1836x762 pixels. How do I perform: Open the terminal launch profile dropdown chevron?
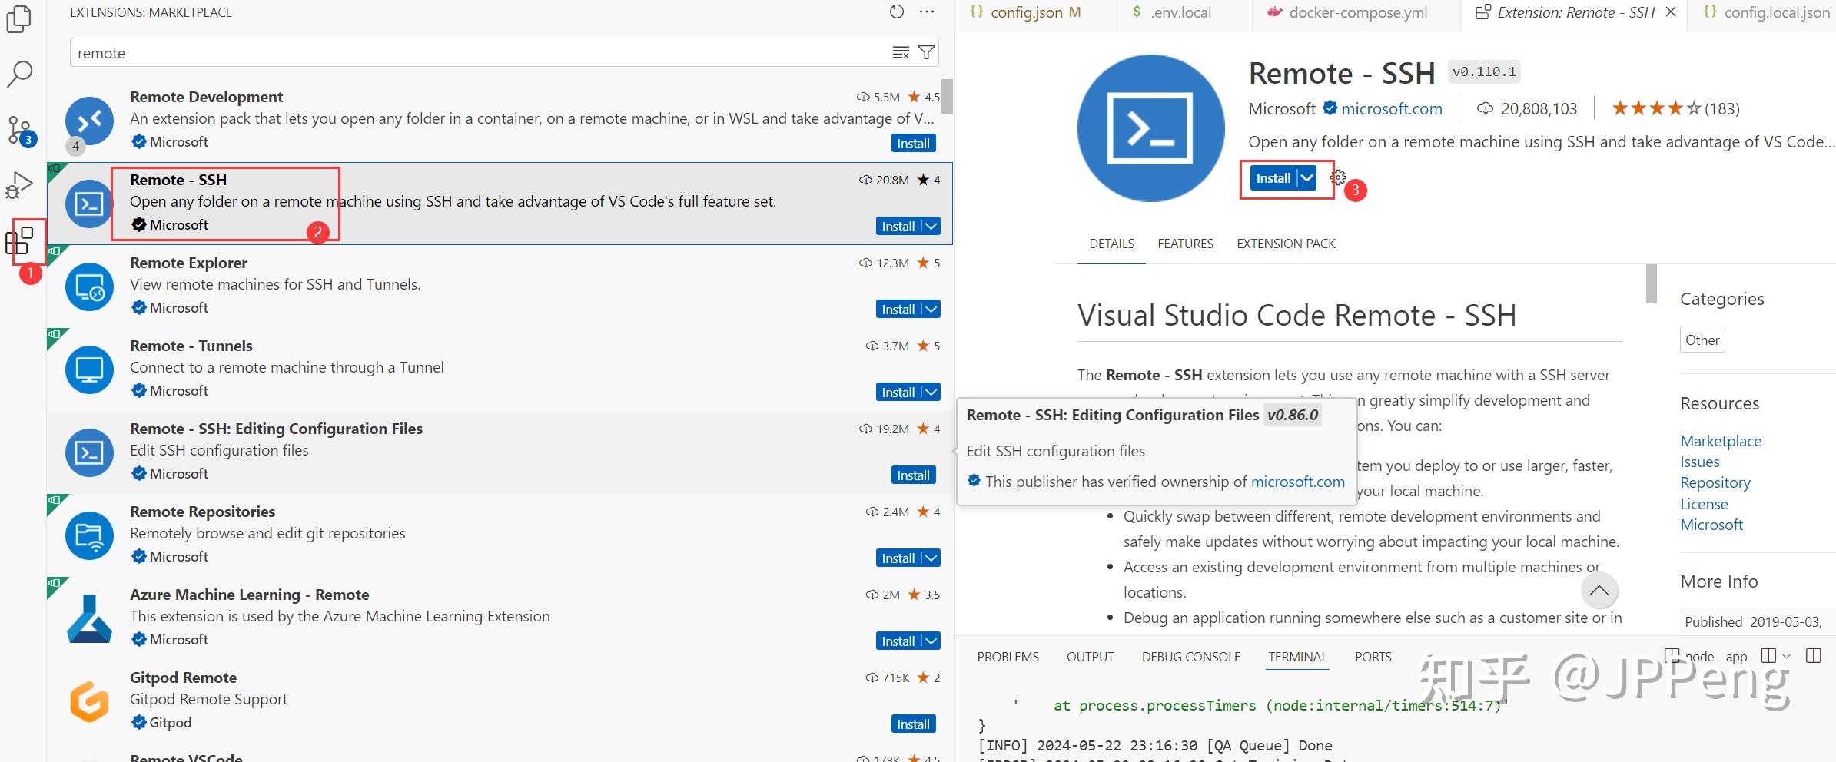click(1787, 656)
